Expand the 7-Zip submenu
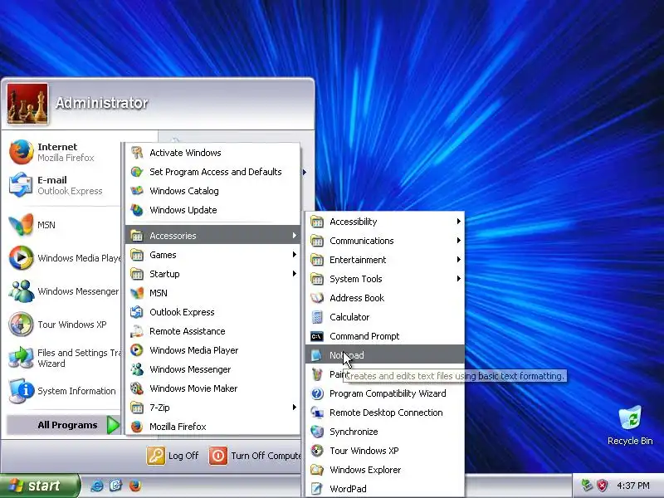Image resolution: width=664 pixels, height=498 pixels. (x=212, y=408)
